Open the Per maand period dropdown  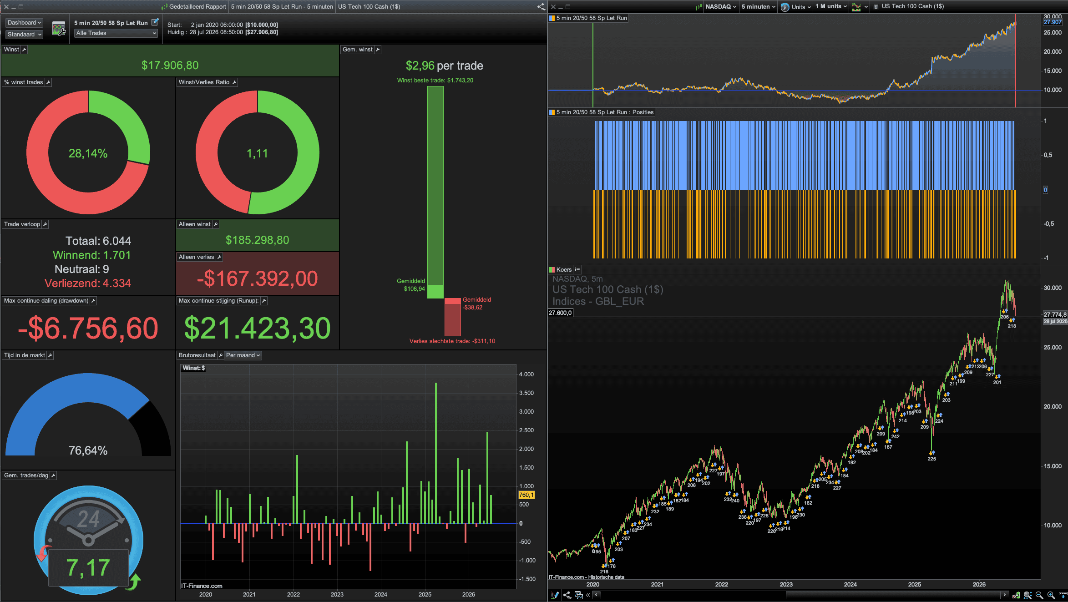243,355
